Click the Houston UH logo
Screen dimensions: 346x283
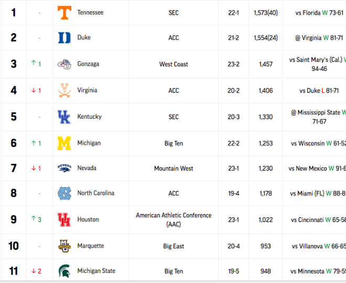64,219
